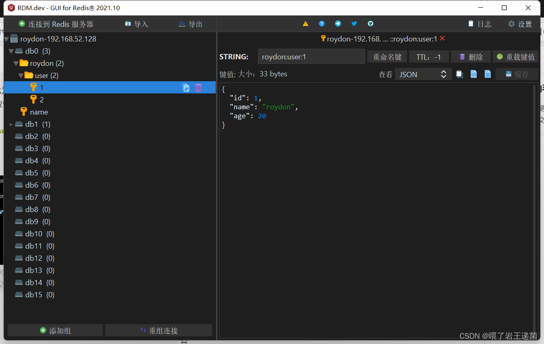Click the 保存 save button
The image size is (544, 344).
(517, 74)
